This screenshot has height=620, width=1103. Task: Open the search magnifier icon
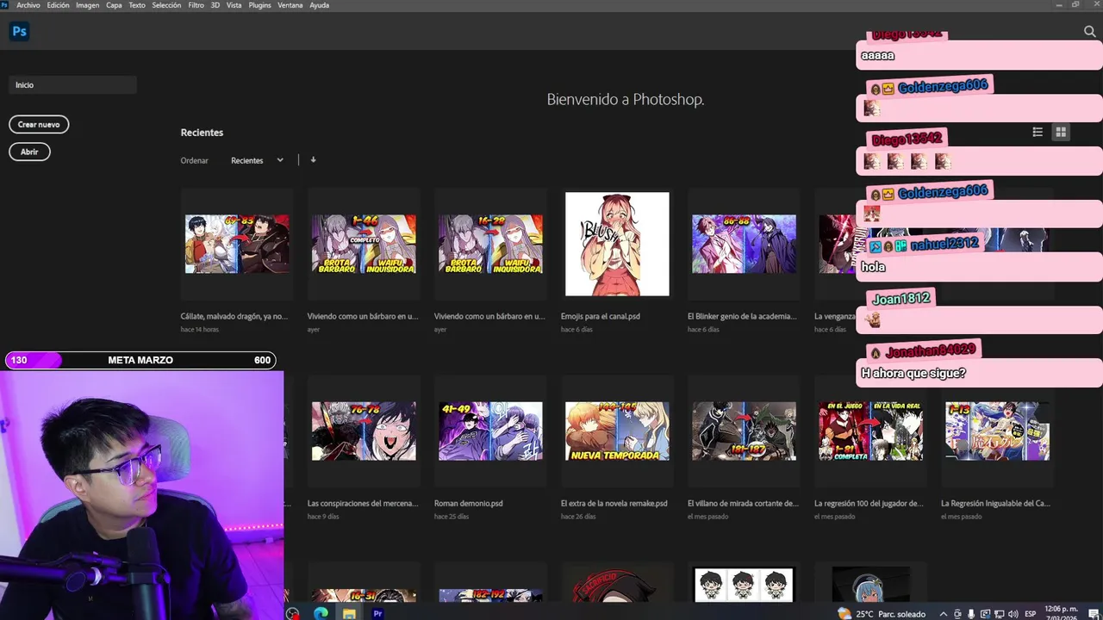click(x=1089, y=32)
